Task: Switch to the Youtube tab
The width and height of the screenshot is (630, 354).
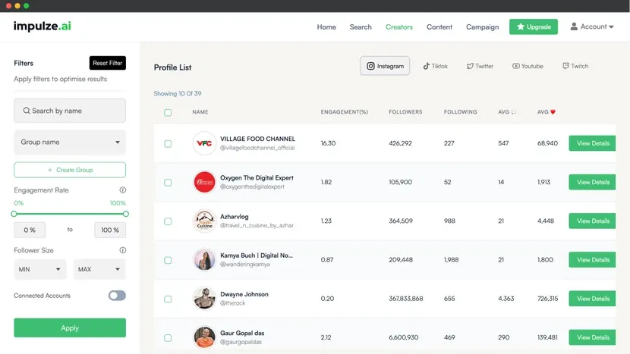Action: 528,66
